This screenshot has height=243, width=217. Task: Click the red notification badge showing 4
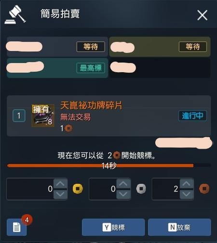[27, 220]
